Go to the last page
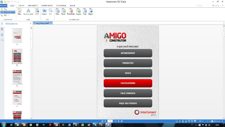 pyautogui.click(x=122, y=121)
